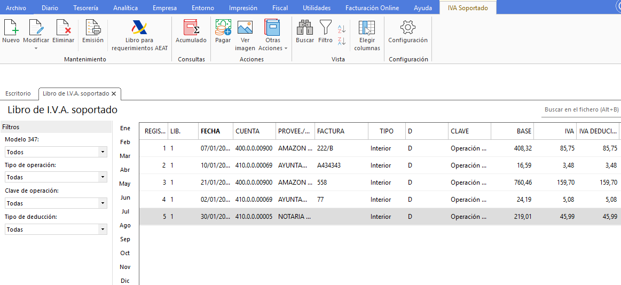Click account cell 410.0.0.00005

pos(254,217)
